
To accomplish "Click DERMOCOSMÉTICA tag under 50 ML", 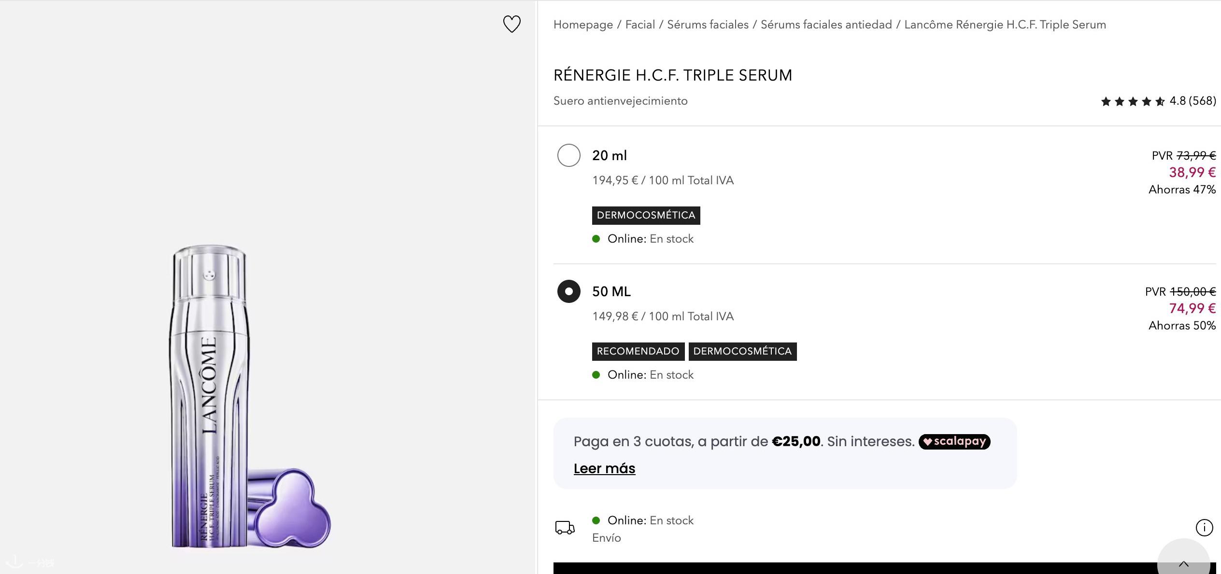I will (x=742, y=351).
